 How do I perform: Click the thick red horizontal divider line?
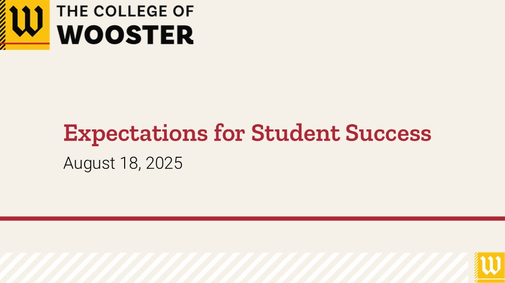point(252,219)
